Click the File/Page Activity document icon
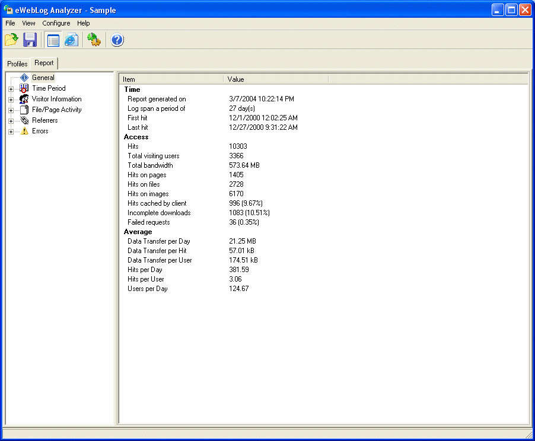The height and width of the screenshot is (441, 535). coord(24,110)
